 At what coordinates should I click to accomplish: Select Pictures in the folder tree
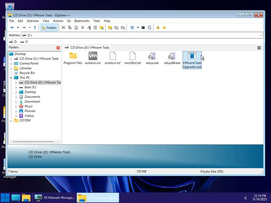(30, 111)
